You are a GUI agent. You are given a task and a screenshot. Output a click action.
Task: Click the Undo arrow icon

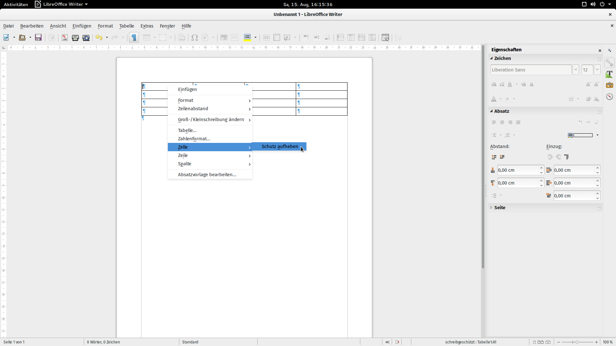tap(99, 38)
